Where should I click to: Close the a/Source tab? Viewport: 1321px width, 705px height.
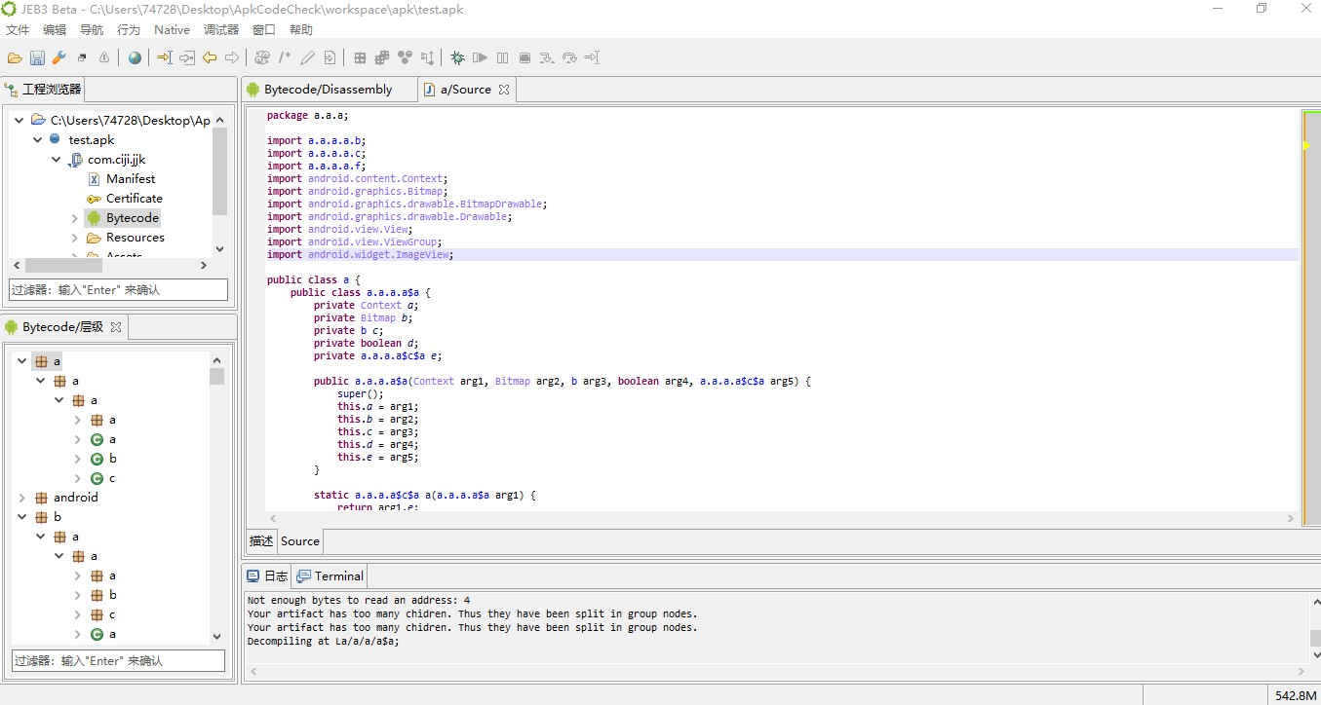point(504,90)
